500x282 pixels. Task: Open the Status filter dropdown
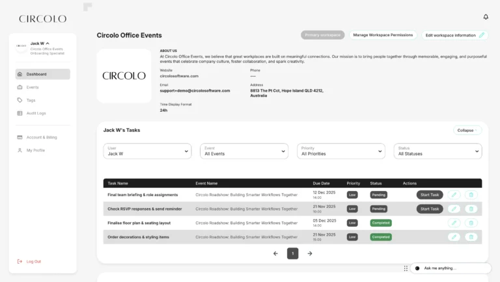[x=437, y=151]
